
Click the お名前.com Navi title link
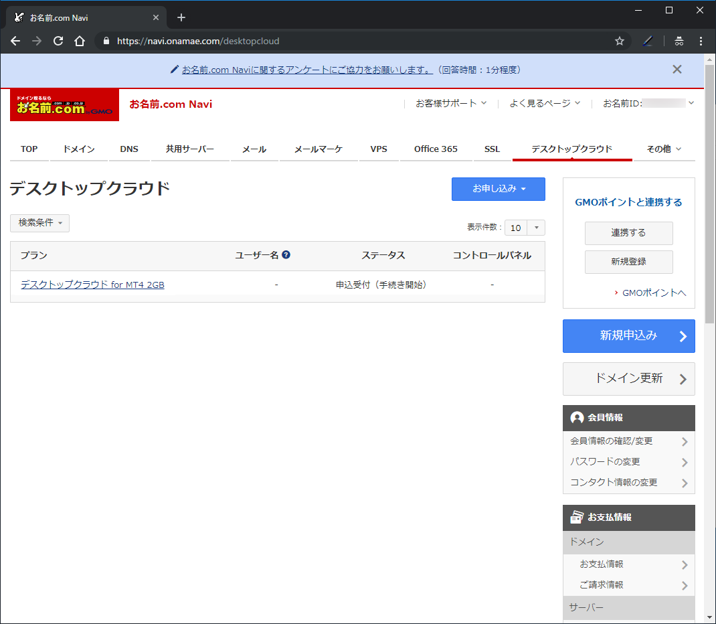coord(171,104)
